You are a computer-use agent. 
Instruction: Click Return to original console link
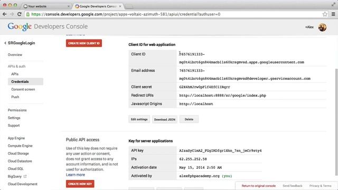pyautogui.click(x=258, y=186)
